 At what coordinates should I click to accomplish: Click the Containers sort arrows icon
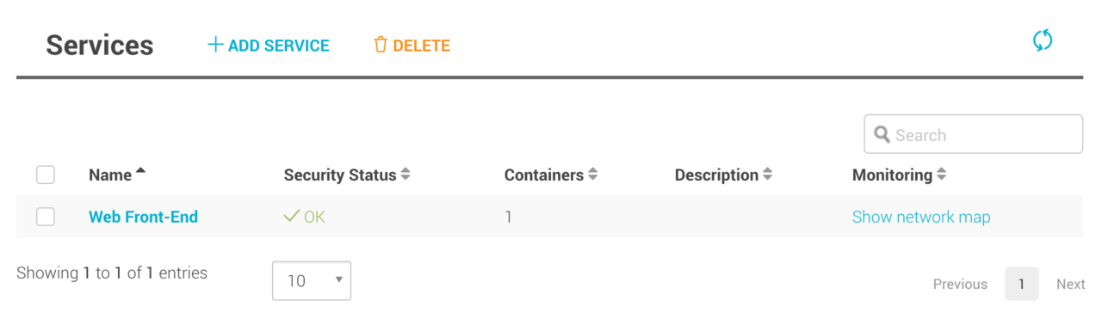pyautogui.click(x=592, y=175)
